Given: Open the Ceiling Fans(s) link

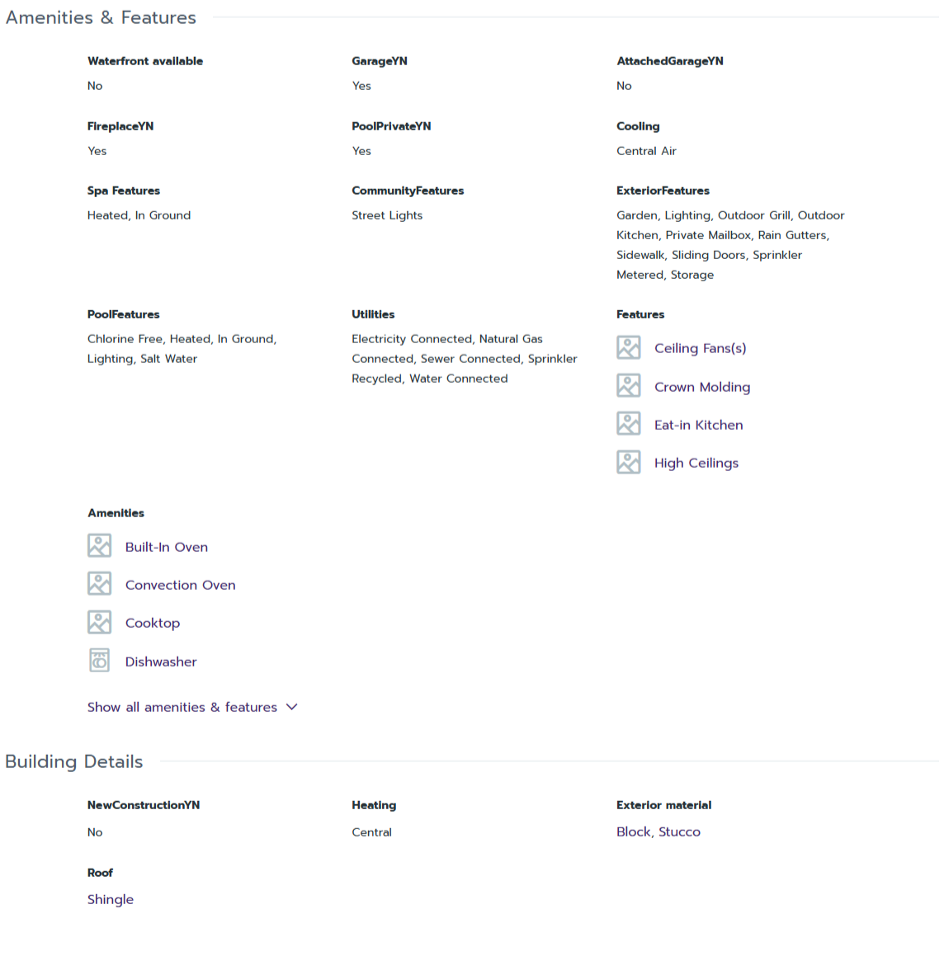Looking at the screenshot, I should 700,348.
